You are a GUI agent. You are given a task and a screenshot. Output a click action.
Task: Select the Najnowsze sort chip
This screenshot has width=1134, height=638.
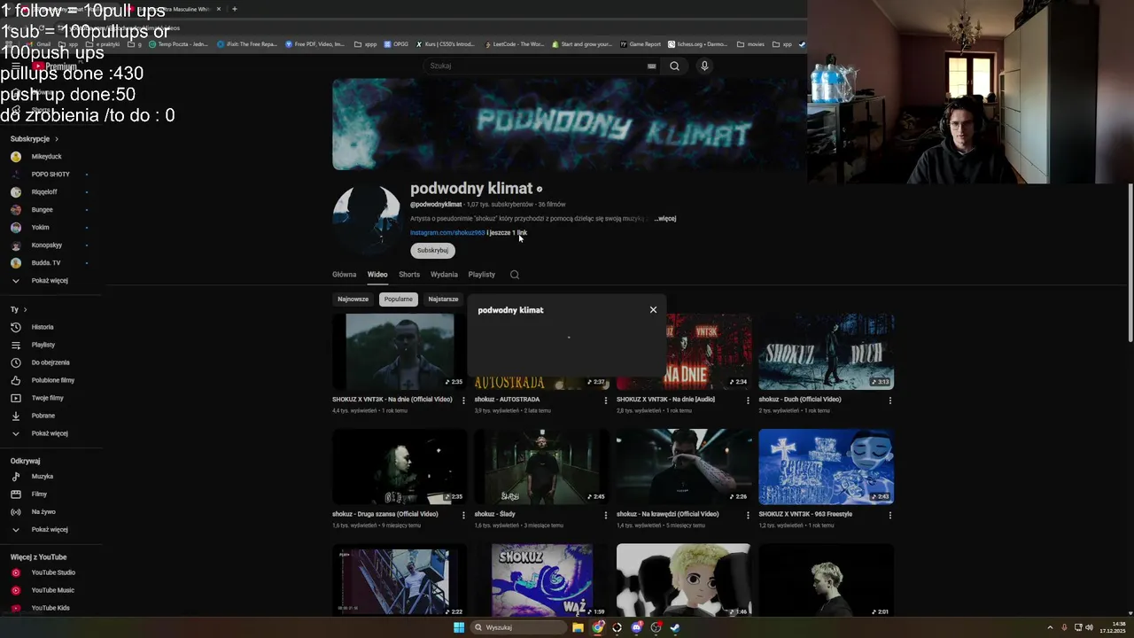tap(353, 300)
